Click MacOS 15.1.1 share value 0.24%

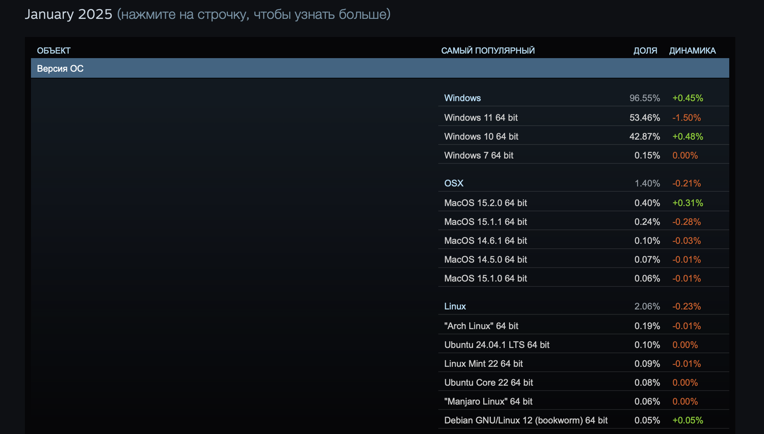647,221
